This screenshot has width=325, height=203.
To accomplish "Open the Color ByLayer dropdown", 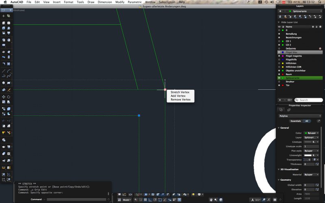I will (311, 133).
